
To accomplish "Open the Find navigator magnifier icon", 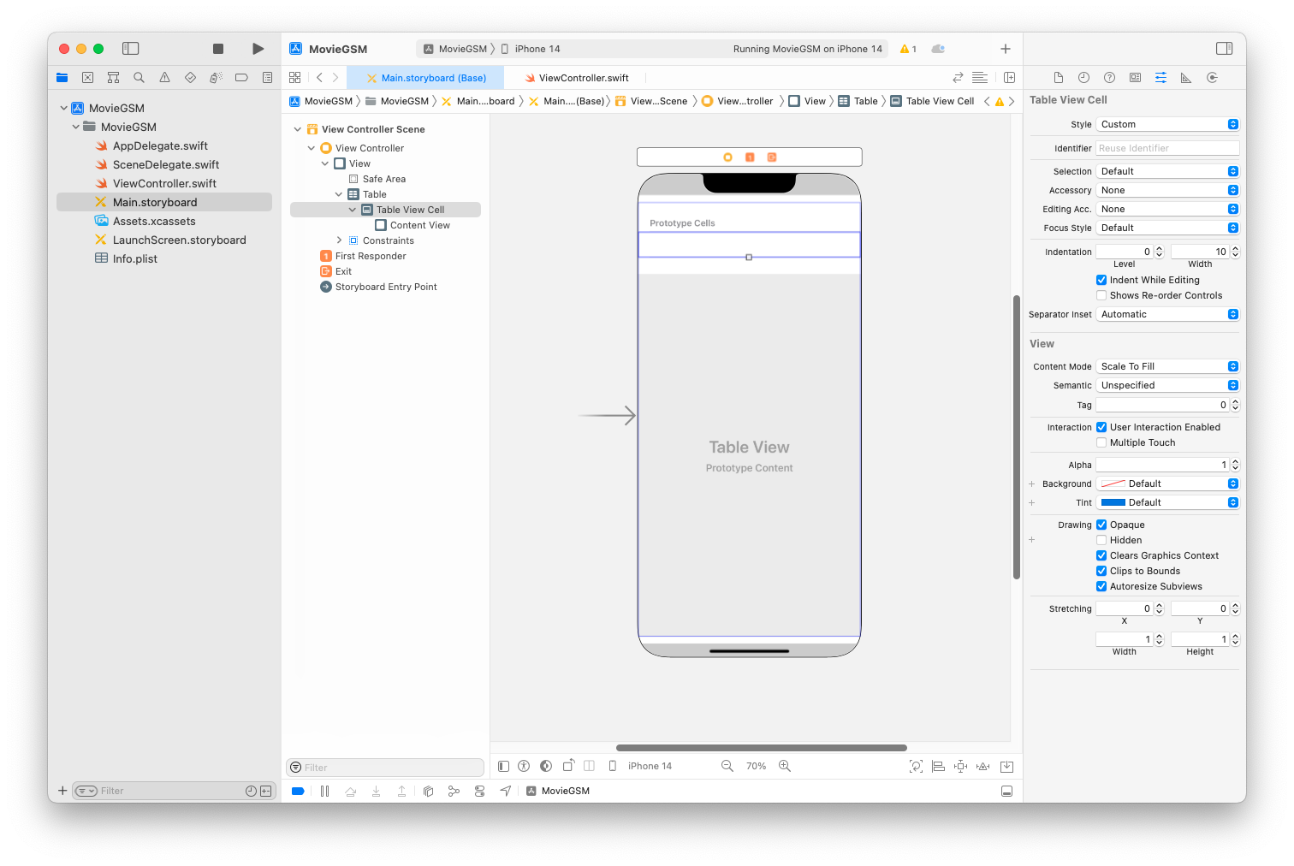I will [x=139, y=78].
